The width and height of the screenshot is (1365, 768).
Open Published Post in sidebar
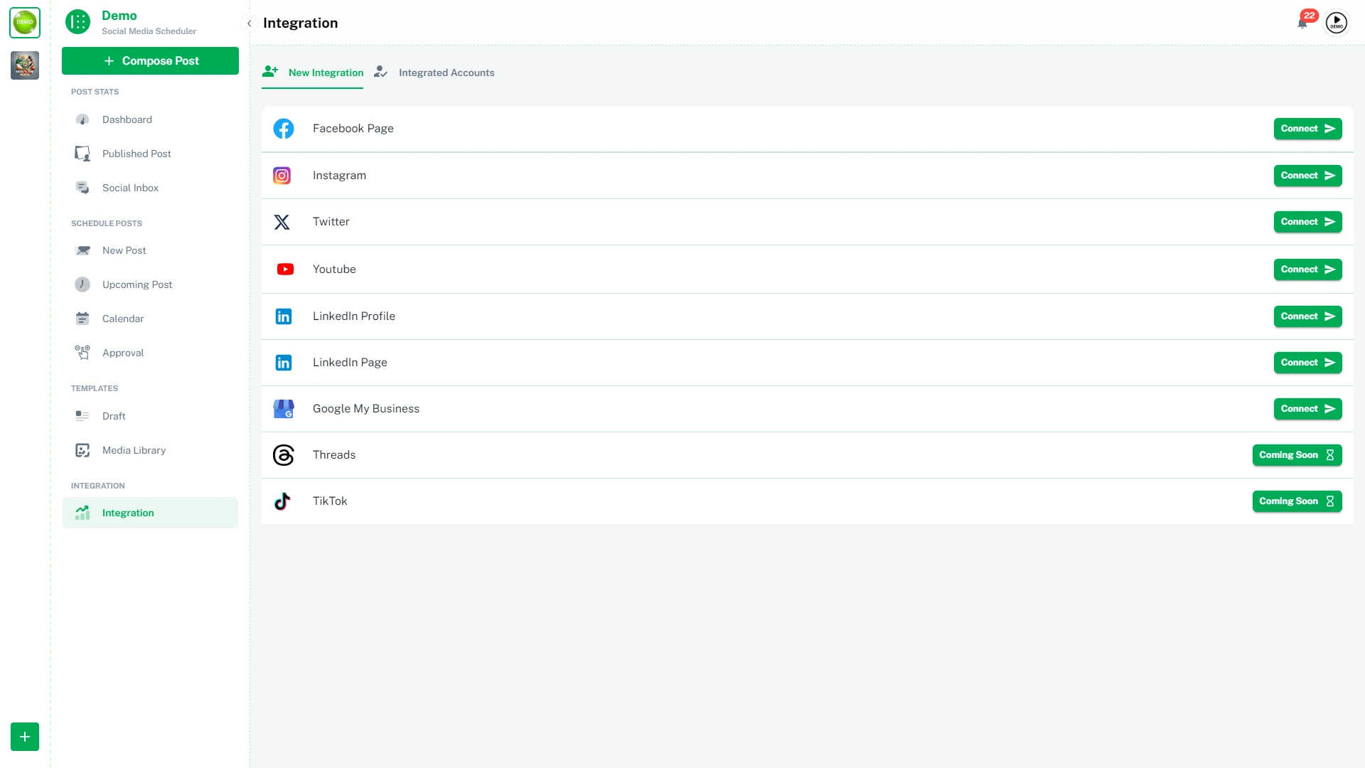150,154
